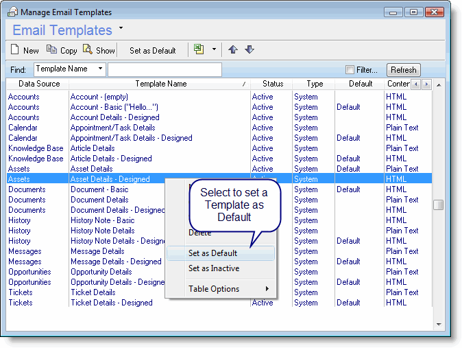
Task: Click Set as Default toolbar button
Action: click(x=153, y=50)
